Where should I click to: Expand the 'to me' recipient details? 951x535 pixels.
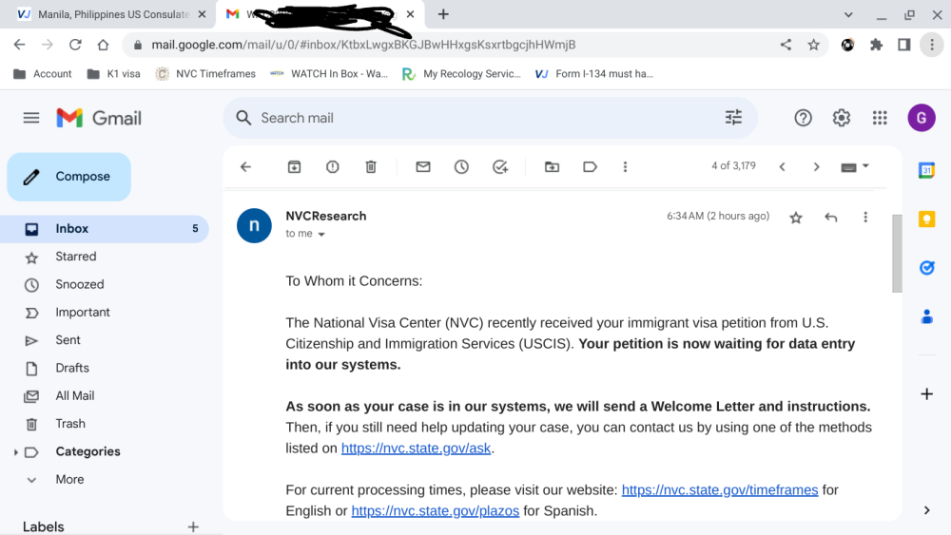pos(321,235)
